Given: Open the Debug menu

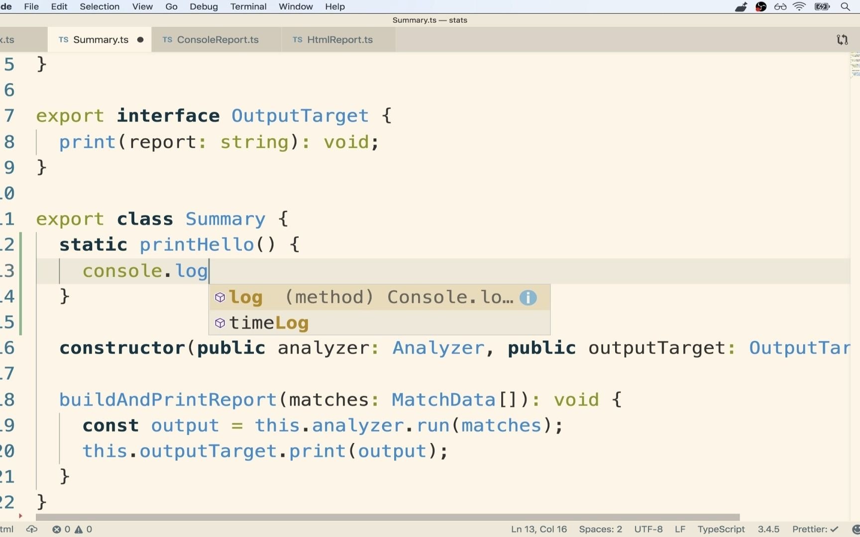Looking at the screenshot, I should 204,6.
